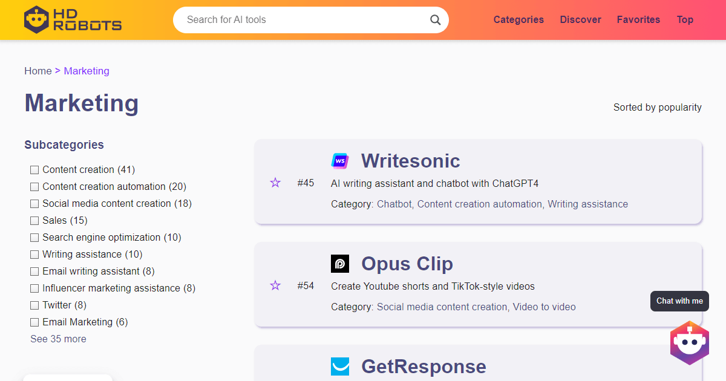726x381 pixels.
Task: Star the Opus Clip tool
Action: pyautogui.click(x=275, y=285)
